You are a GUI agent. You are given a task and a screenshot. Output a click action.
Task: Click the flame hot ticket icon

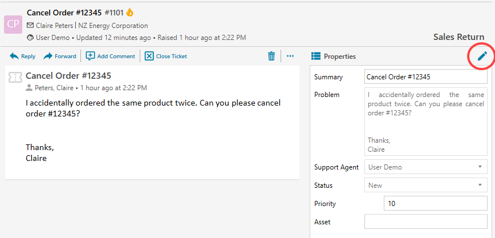click(129, 11)
